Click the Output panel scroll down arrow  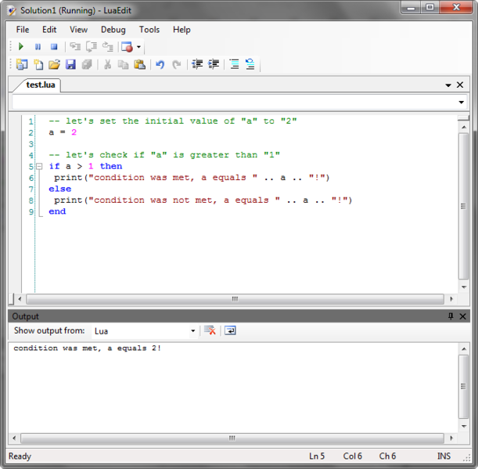[x=464, y=426]
